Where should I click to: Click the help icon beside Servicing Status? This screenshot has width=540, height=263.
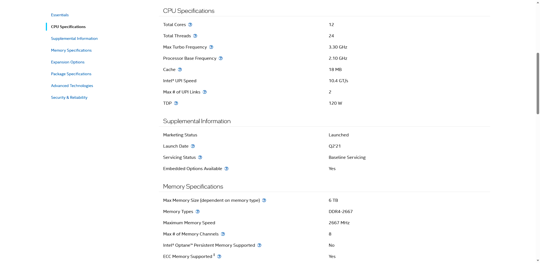point(200,157)
